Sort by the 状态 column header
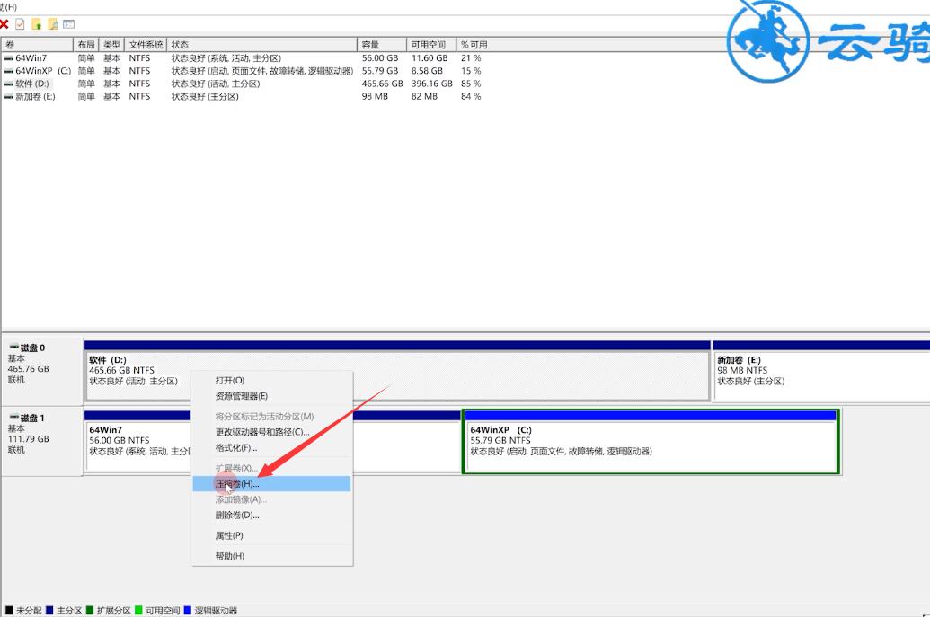This screenshot has width=930, height=617. coord(262,45)
